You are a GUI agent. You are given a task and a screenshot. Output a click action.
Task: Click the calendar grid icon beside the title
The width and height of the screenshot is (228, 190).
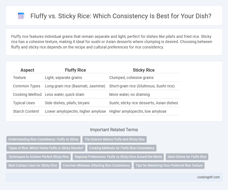tap(21, 16)
